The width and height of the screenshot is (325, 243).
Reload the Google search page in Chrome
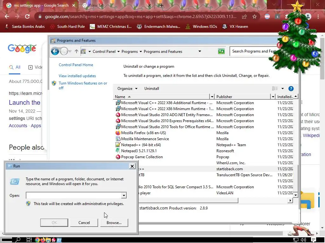click(x=27, y=16)
